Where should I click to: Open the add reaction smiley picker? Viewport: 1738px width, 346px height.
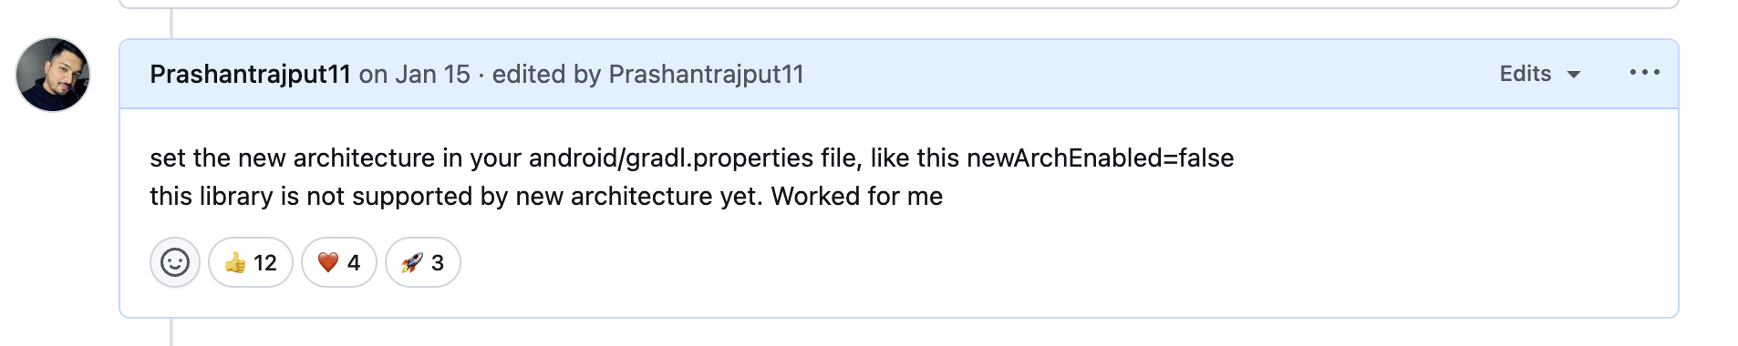coord(174,262)
